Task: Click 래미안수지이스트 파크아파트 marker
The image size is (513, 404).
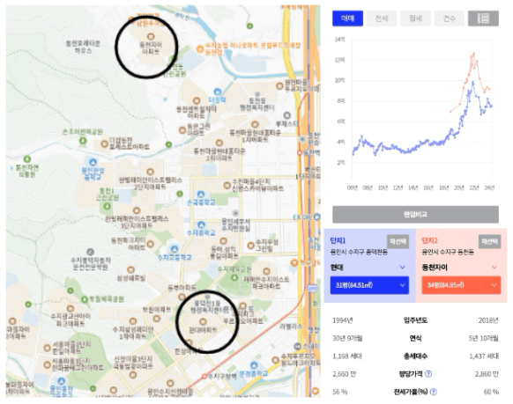Action: point(267,271)
